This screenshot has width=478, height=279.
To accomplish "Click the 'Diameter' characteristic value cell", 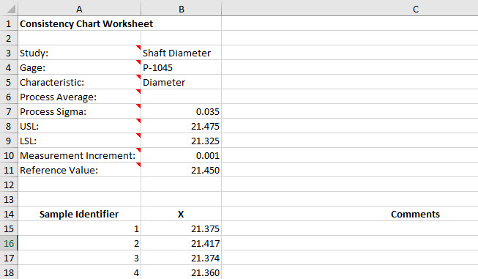I will (x=182, y=82).
